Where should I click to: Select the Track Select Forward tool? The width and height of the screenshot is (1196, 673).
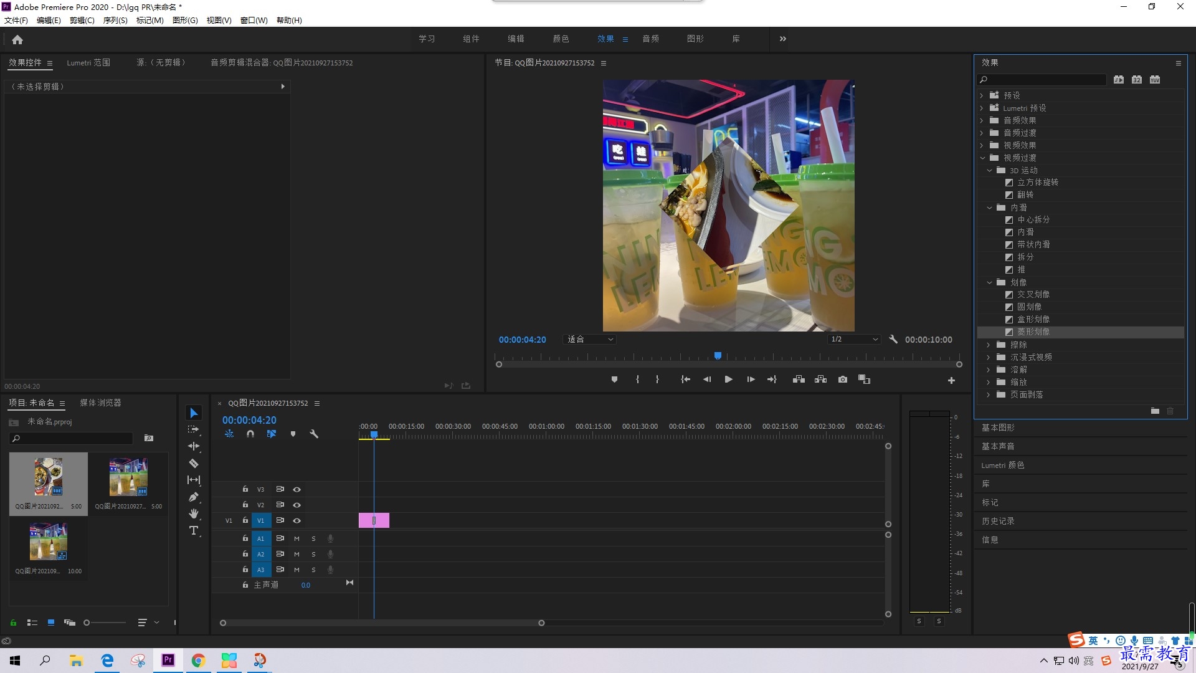click(194, 429)
